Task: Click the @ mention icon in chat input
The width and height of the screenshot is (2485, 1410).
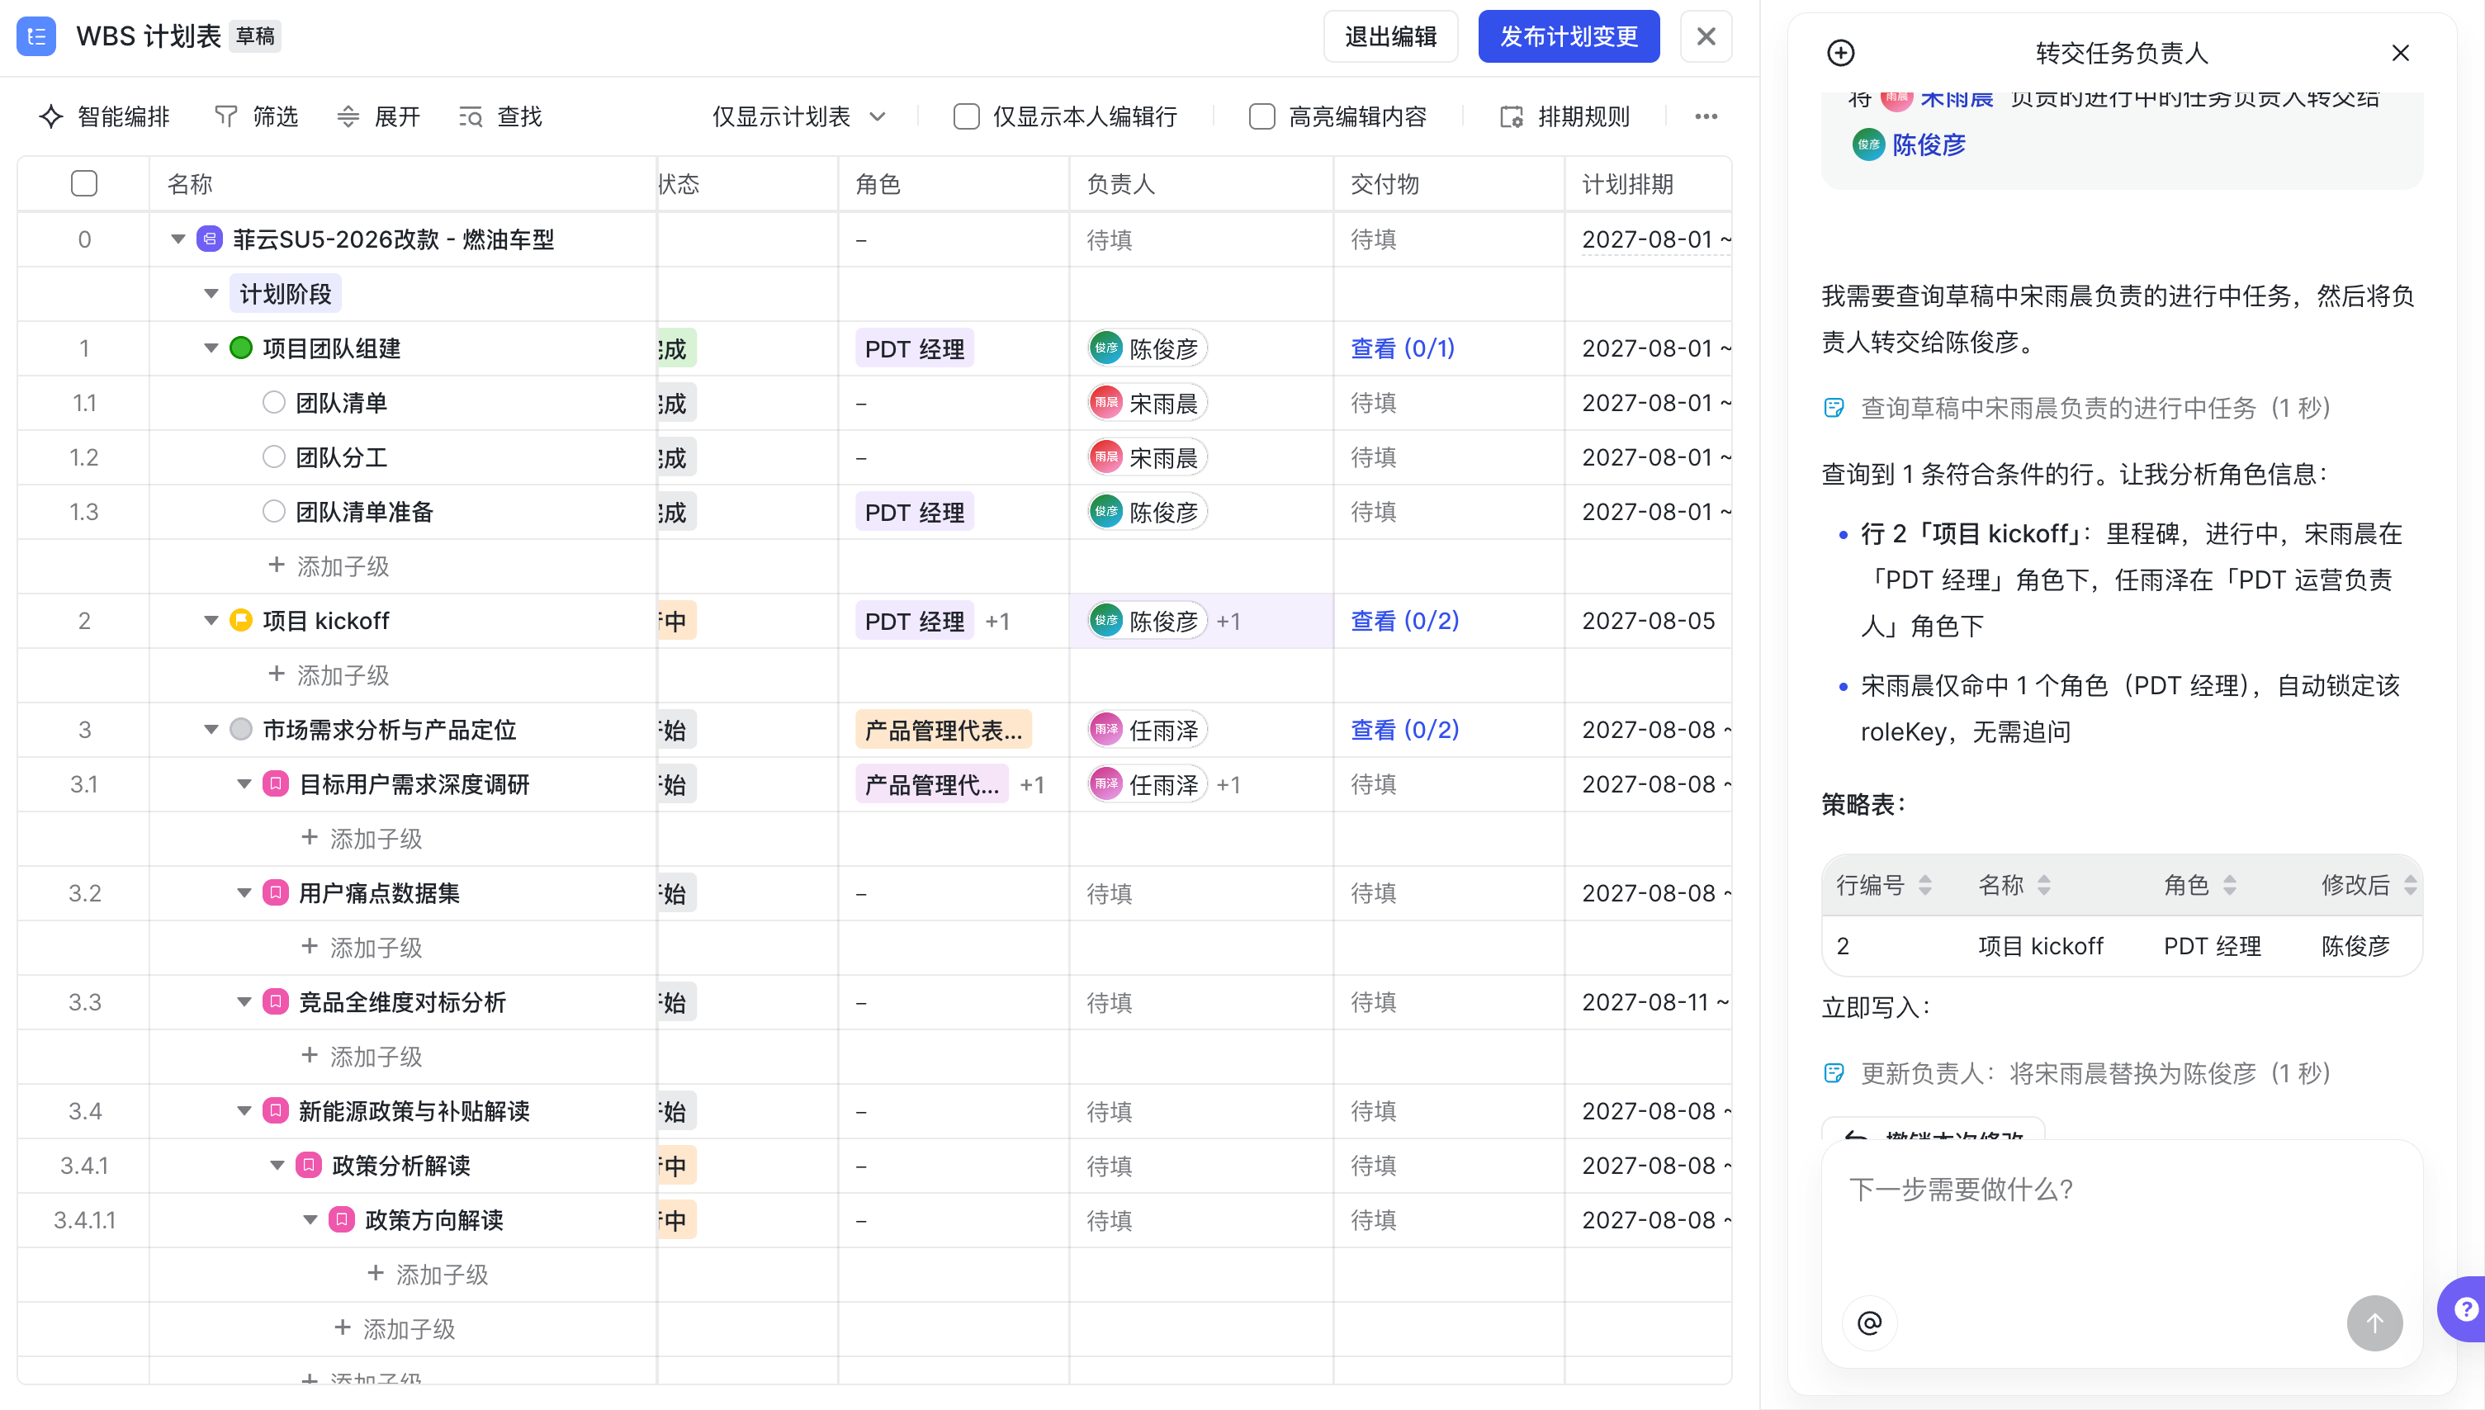Action: 1870,1322
